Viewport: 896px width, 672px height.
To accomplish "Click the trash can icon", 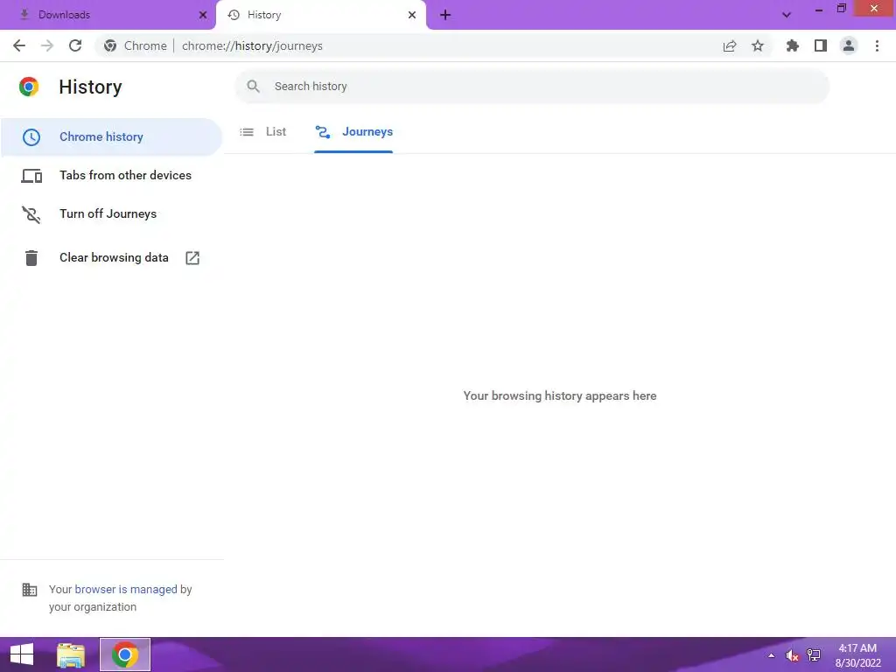I will 31,258.
